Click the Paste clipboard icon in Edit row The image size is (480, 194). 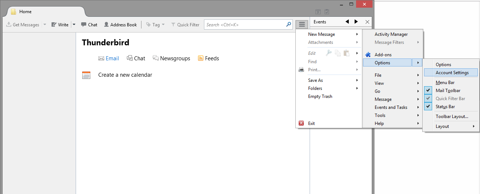tap(346, 53)
